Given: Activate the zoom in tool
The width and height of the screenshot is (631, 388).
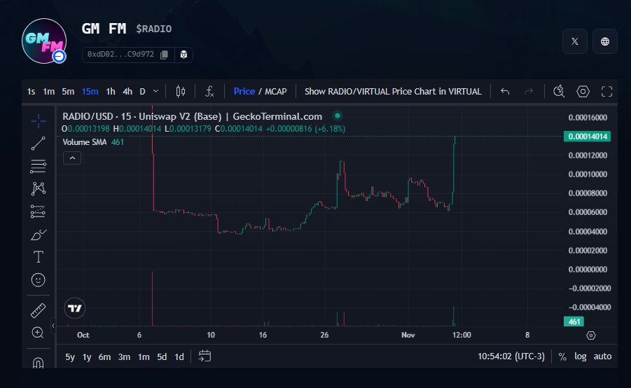Looking at the screenshot, I should coord(39,333).
